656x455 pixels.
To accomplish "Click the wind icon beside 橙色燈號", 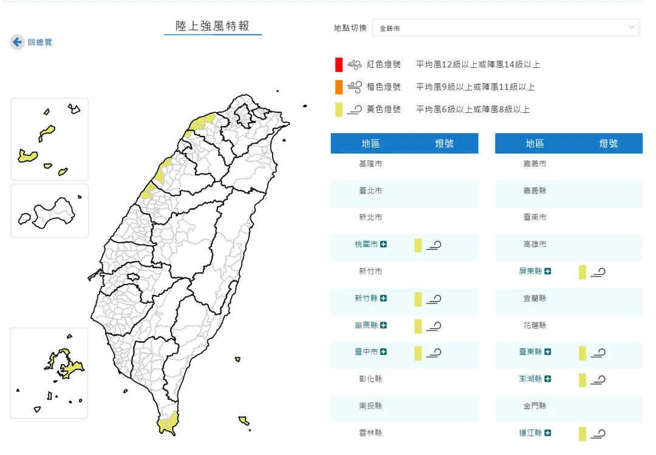I will tap(354, 87).
